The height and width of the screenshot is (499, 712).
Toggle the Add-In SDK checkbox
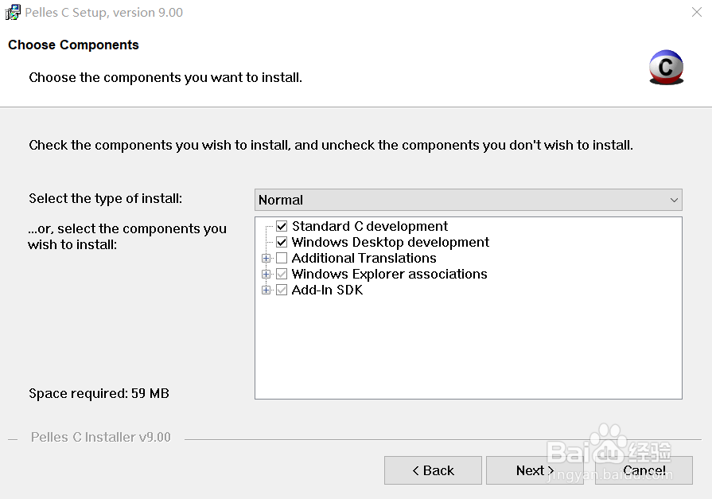(282, 290)
